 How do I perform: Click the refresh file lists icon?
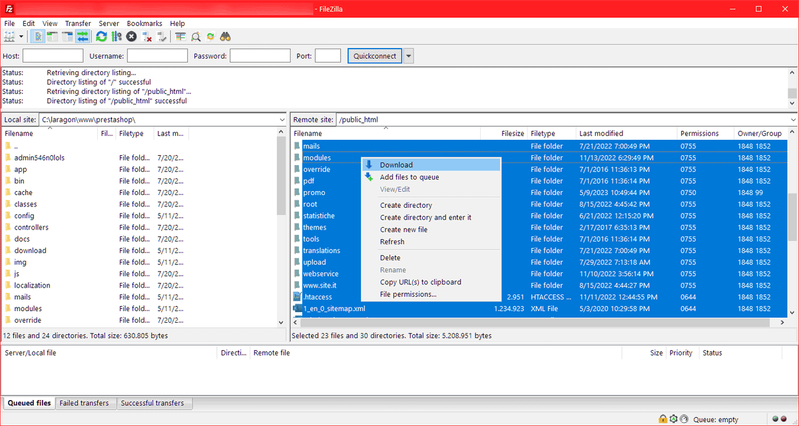tap(101, 37)
